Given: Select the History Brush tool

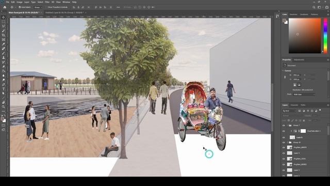Looking at the screenshot, I should [3, 62].
